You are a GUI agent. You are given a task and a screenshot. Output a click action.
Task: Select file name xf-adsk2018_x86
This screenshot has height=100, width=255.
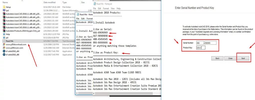click(x=12, y=55)
